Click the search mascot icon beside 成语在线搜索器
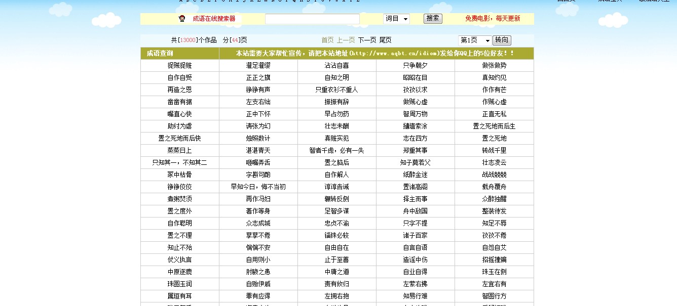This screenshot has height=306, width=677. point(182,19)
